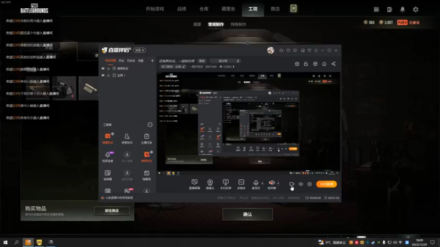Image resolution: width=440 pixels, height=247 pixels.
Task: Open the 读弹幕 tool in the toolbox
Action: (x=107, y=175)
